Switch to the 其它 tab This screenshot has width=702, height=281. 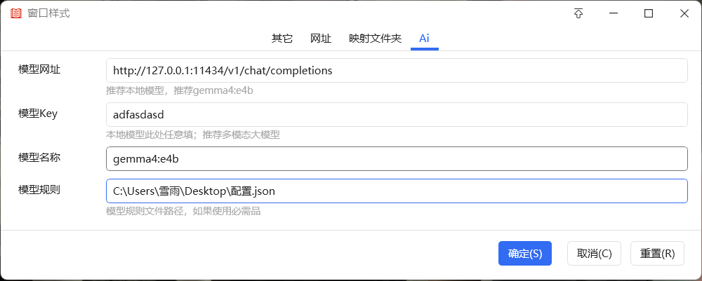[282, 39]
